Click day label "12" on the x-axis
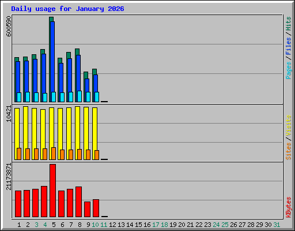 click(112, 225)
